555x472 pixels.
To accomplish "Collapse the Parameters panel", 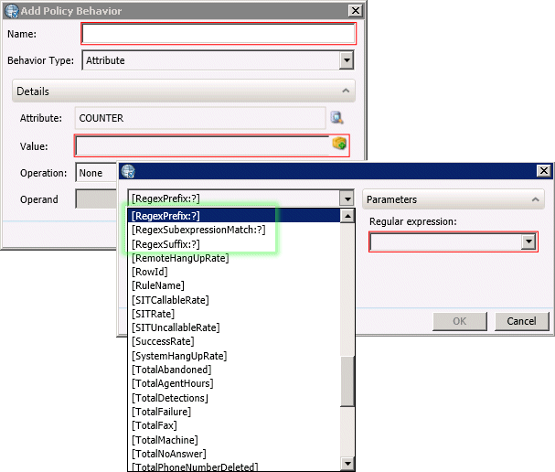I will (534, 199).
